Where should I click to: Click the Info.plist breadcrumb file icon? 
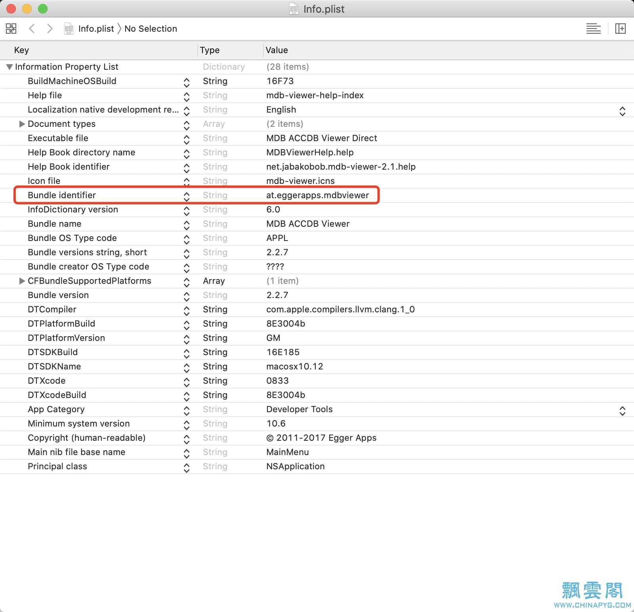tap(69, 29)
